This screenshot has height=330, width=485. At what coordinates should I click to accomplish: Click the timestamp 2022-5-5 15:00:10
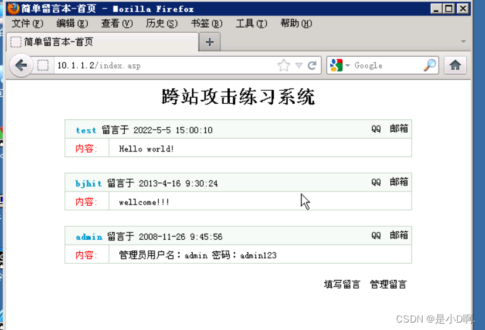173,130
